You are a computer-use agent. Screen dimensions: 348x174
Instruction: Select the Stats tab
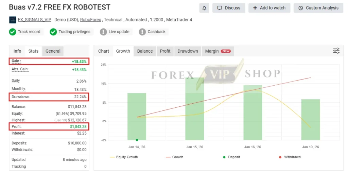tap(33, 51)
